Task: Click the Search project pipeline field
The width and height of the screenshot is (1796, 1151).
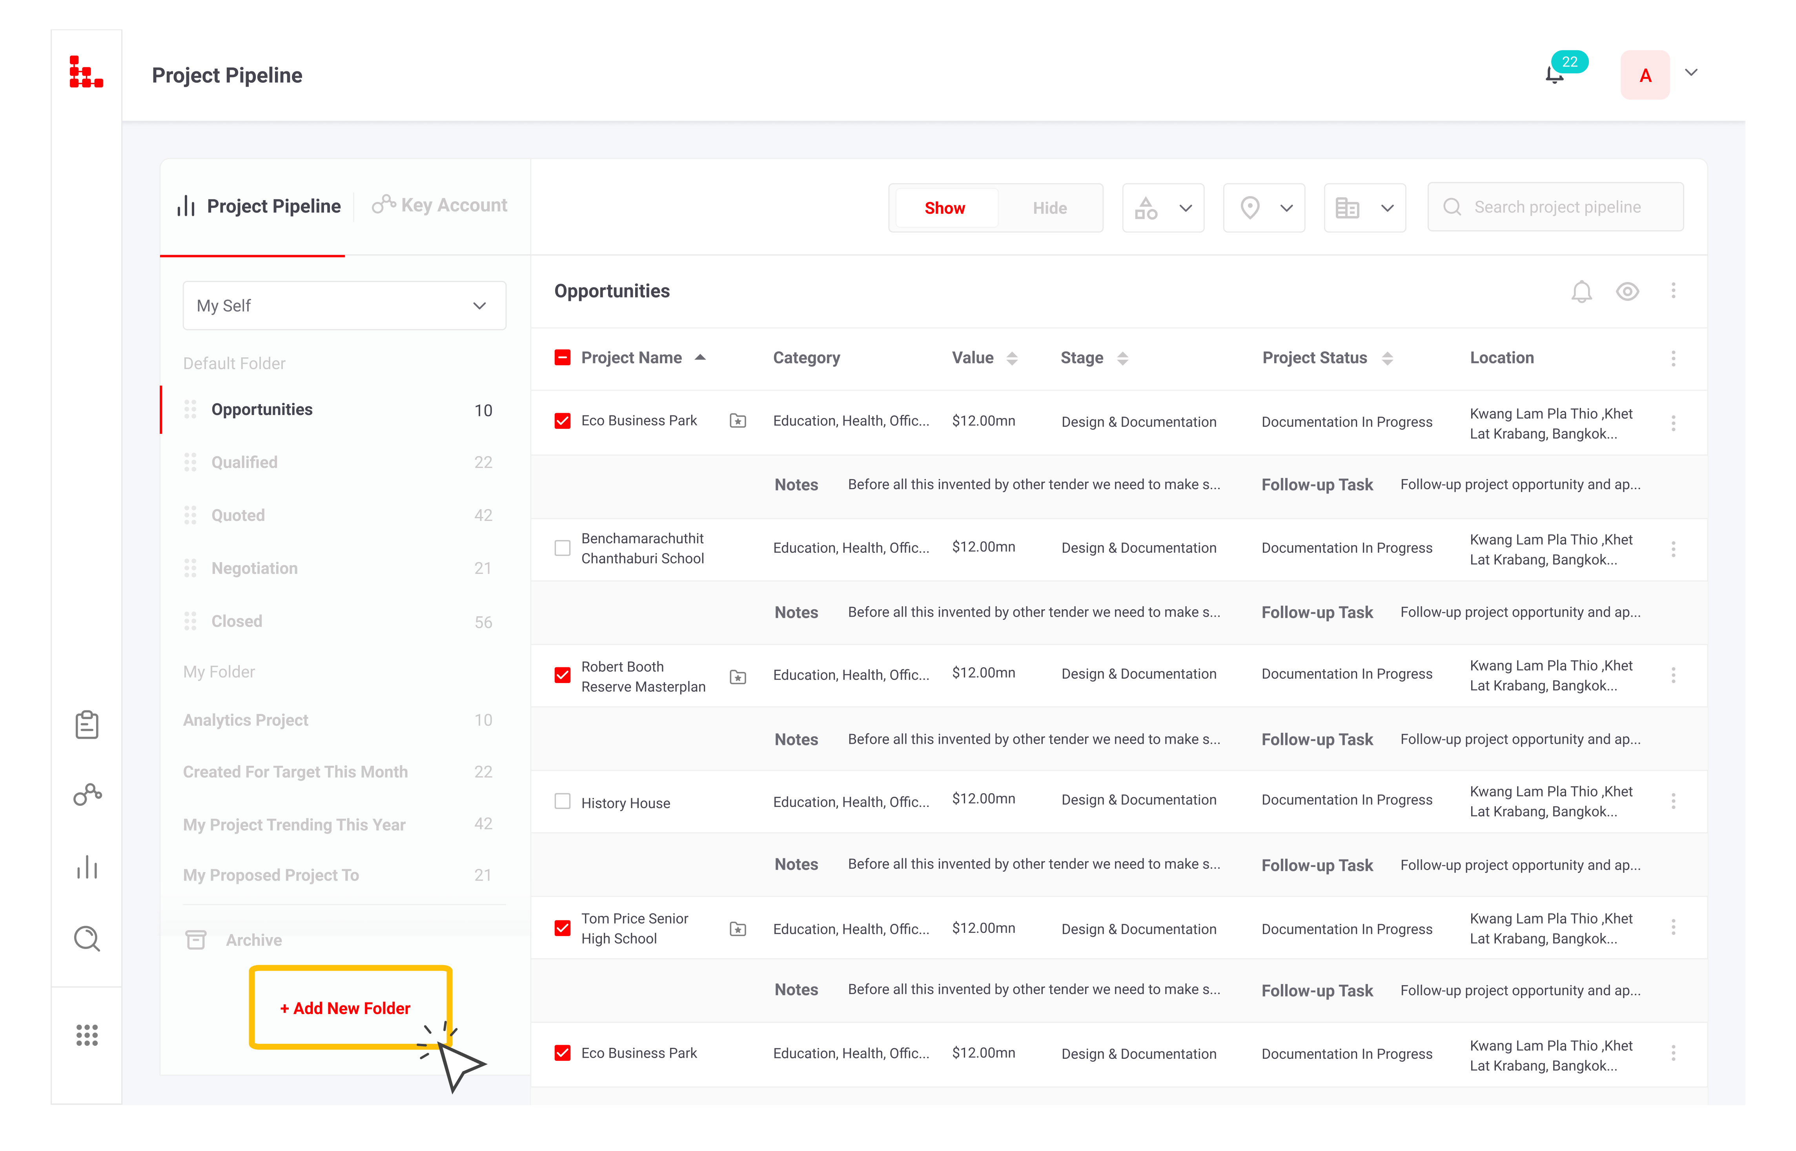Action: pyautogui.click(x=1557, y=207)
